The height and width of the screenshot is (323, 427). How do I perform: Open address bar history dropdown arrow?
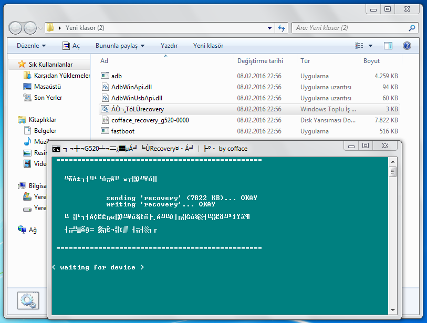coord(269,28)
